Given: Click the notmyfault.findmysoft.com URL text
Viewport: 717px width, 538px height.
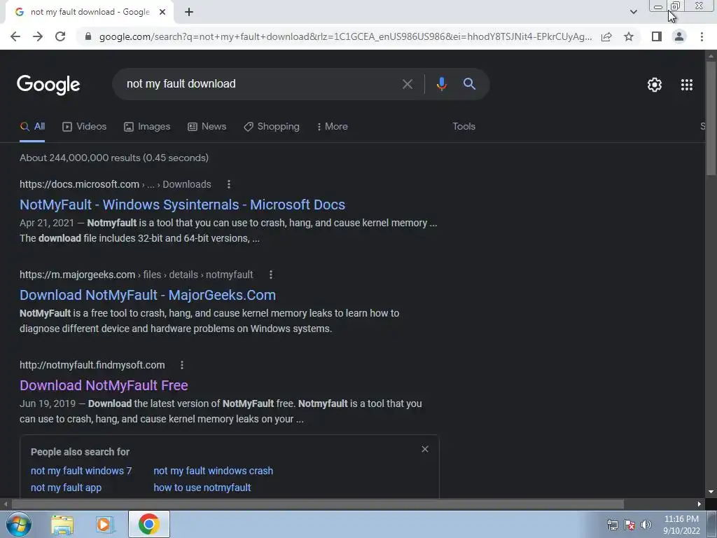Looking at the screenshot, I should click(92, 365).
